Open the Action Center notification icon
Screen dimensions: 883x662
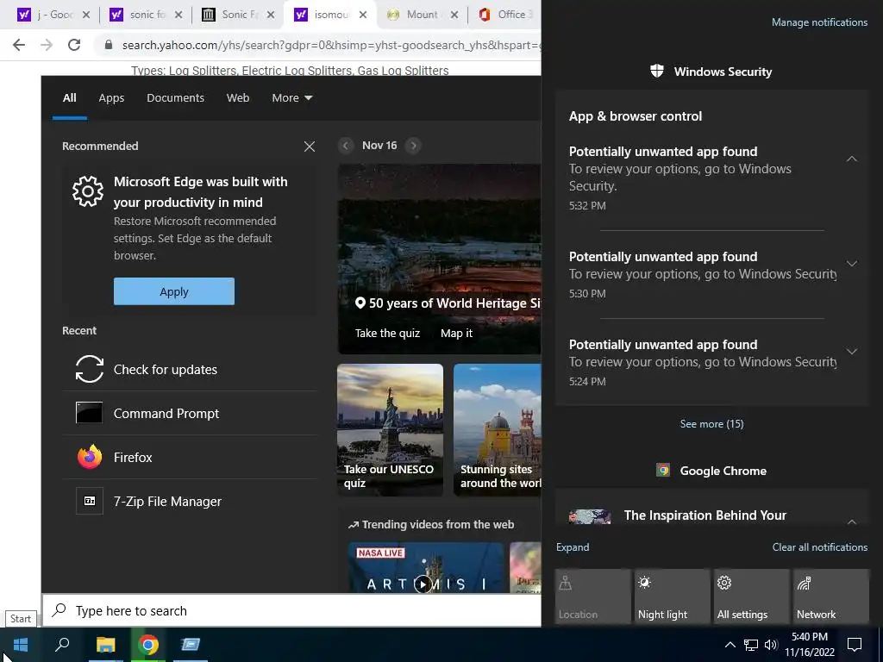coord(855,645)
